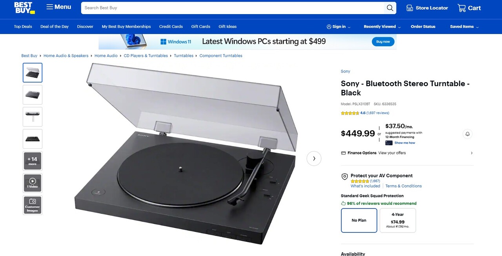The width and height of the screenshot is (502, 256).
Task: Open the shopping Cart
Action: 469,8
